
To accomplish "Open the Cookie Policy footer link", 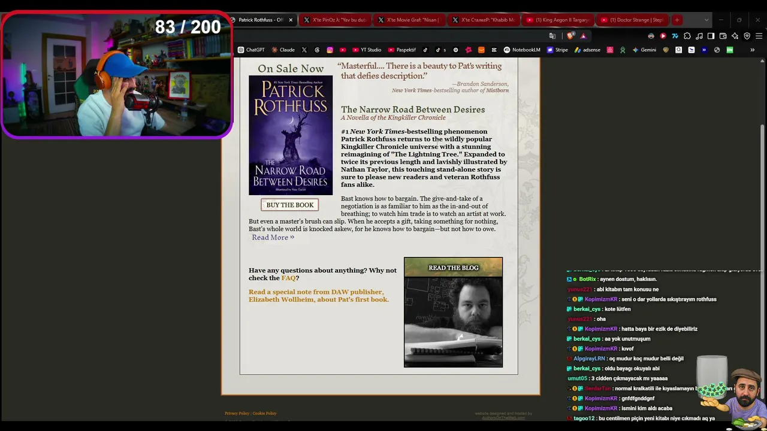I will coord(264,413).
